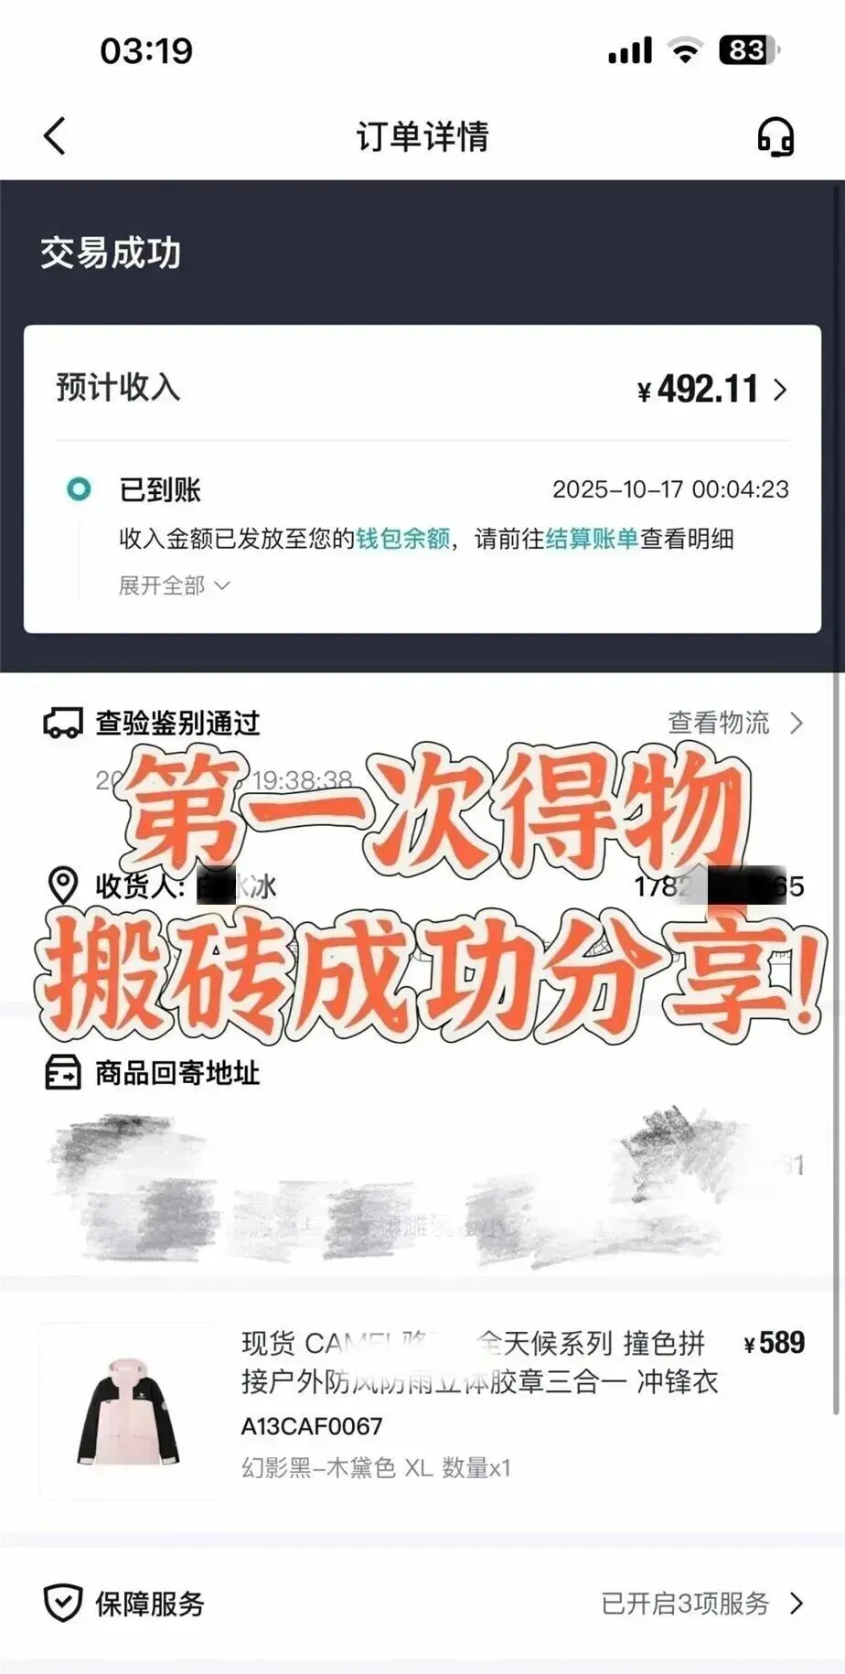Tap the 保障服务 row label
Image resolution: width=845 pixels, height=1674 pixels.
tap(150, 1603)
